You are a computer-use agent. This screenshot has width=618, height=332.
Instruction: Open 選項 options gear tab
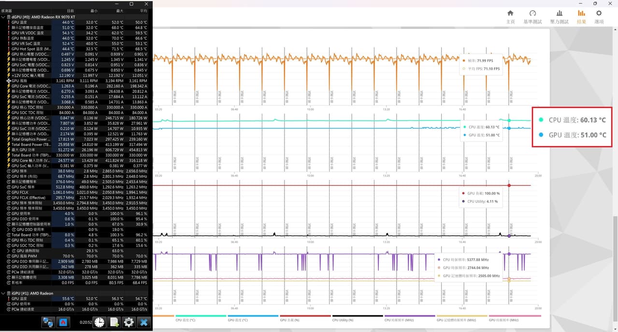point(599,17)
